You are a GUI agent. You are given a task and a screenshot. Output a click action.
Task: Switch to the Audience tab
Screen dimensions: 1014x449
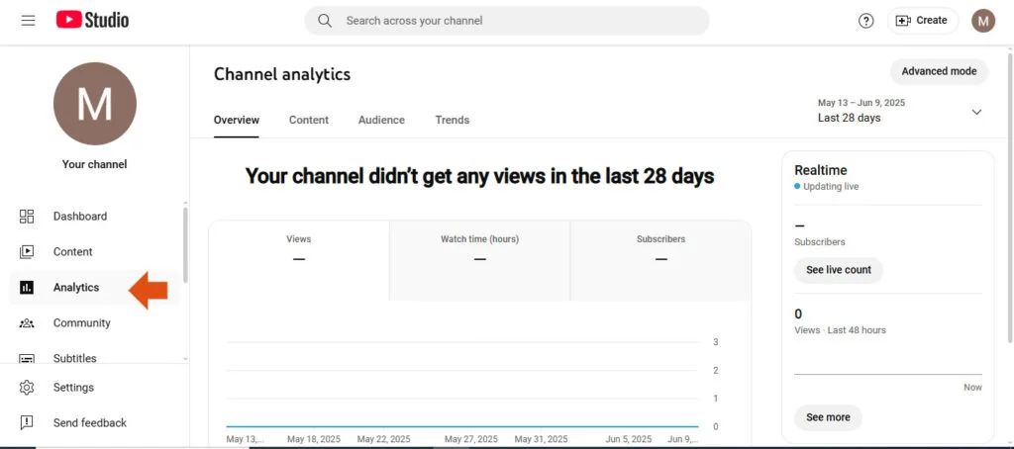point(381,120)
